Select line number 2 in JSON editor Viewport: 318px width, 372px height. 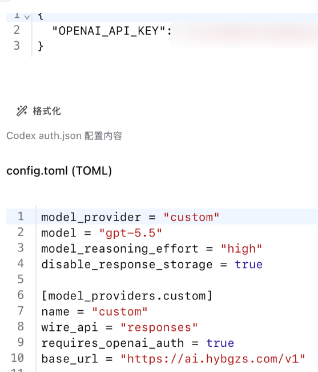tap(17, 30)
